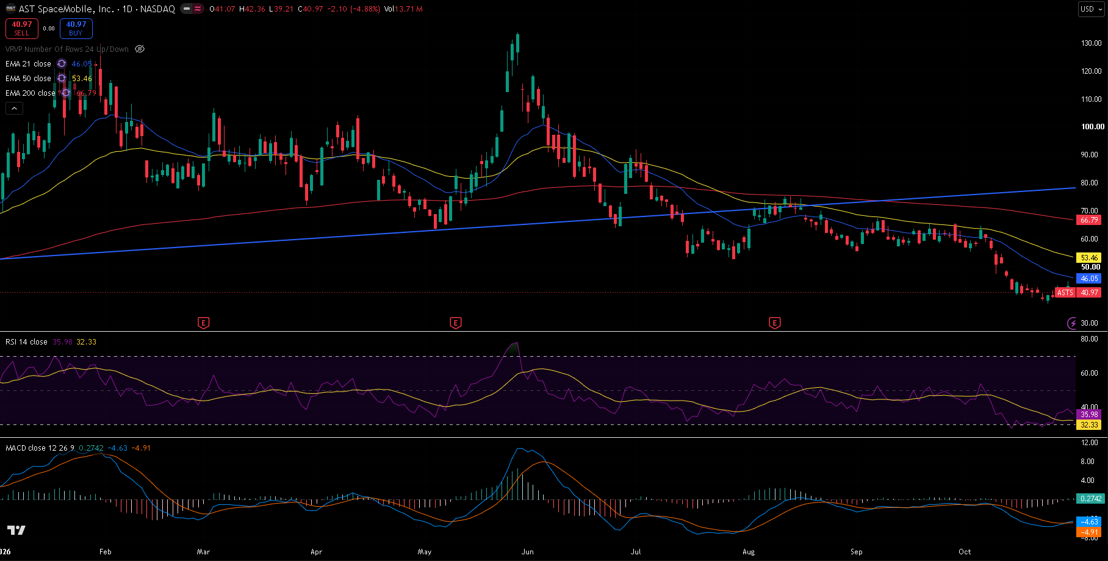
Task: Open the USD currency dropdown
Action: pos(1092,9)
